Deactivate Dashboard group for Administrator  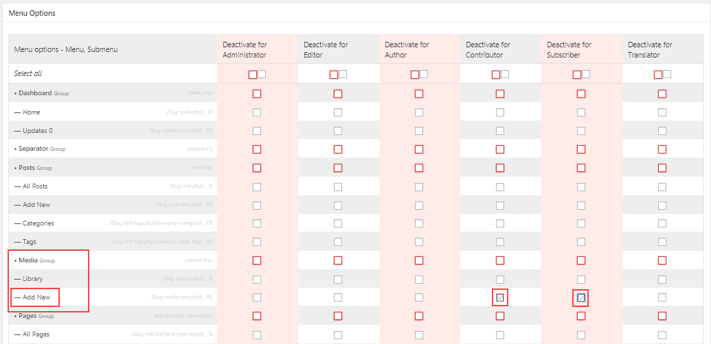pos(257,94)
